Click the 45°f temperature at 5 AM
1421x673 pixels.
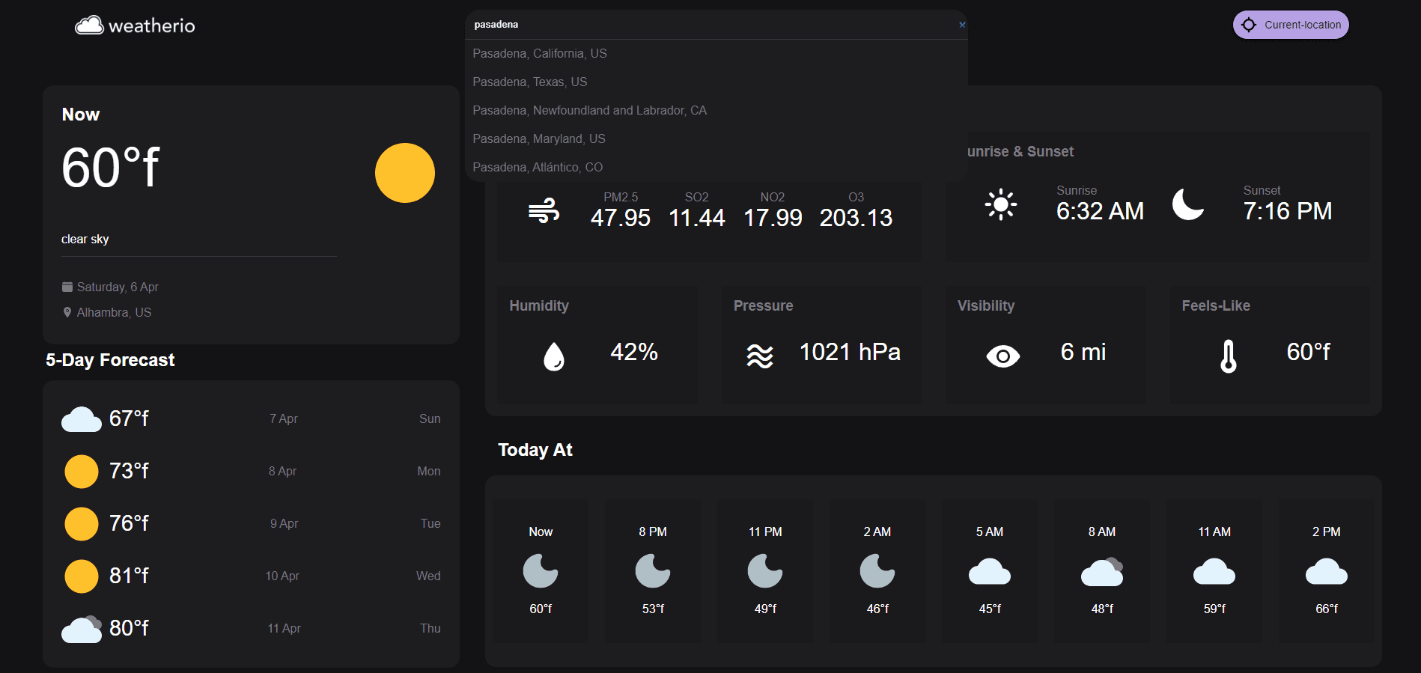(x=990, y=609)
